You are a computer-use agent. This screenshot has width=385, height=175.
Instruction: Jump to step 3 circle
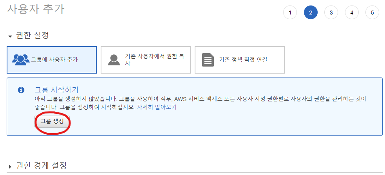(331, 12)
